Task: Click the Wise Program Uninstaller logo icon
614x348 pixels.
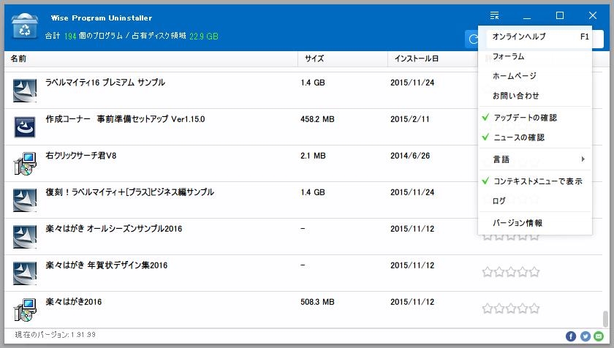Action: click(x=25, y=26)
